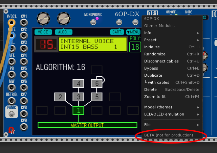Click the CV1 input jack
The image size is (217, 153).
click(x=24, y=23)
